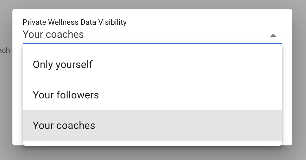Click the first entry in the options list
Screen dimensions: 306x160
coord(152,64)
